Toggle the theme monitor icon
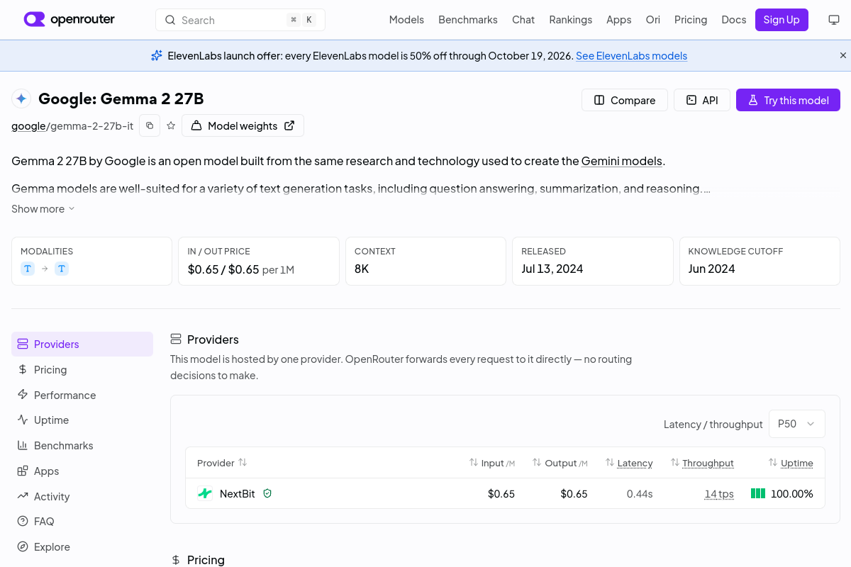Image resolution: width=851 pixels, height=567 pixels. pos(834,20)
